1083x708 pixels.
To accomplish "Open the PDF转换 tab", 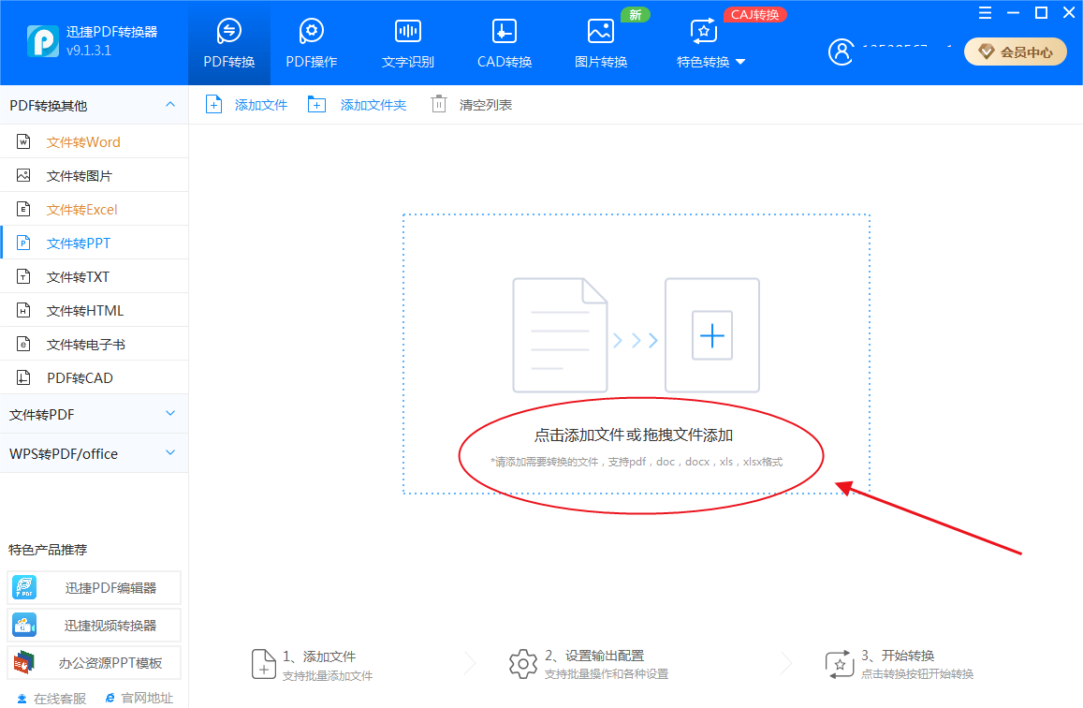I will tap(228, 43).
